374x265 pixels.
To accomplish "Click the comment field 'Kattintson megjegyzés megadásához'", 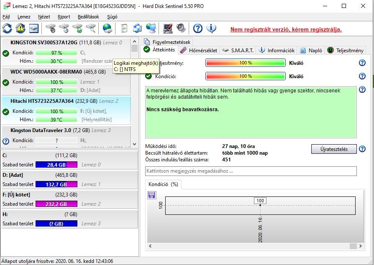I will (x=251, y=171).
